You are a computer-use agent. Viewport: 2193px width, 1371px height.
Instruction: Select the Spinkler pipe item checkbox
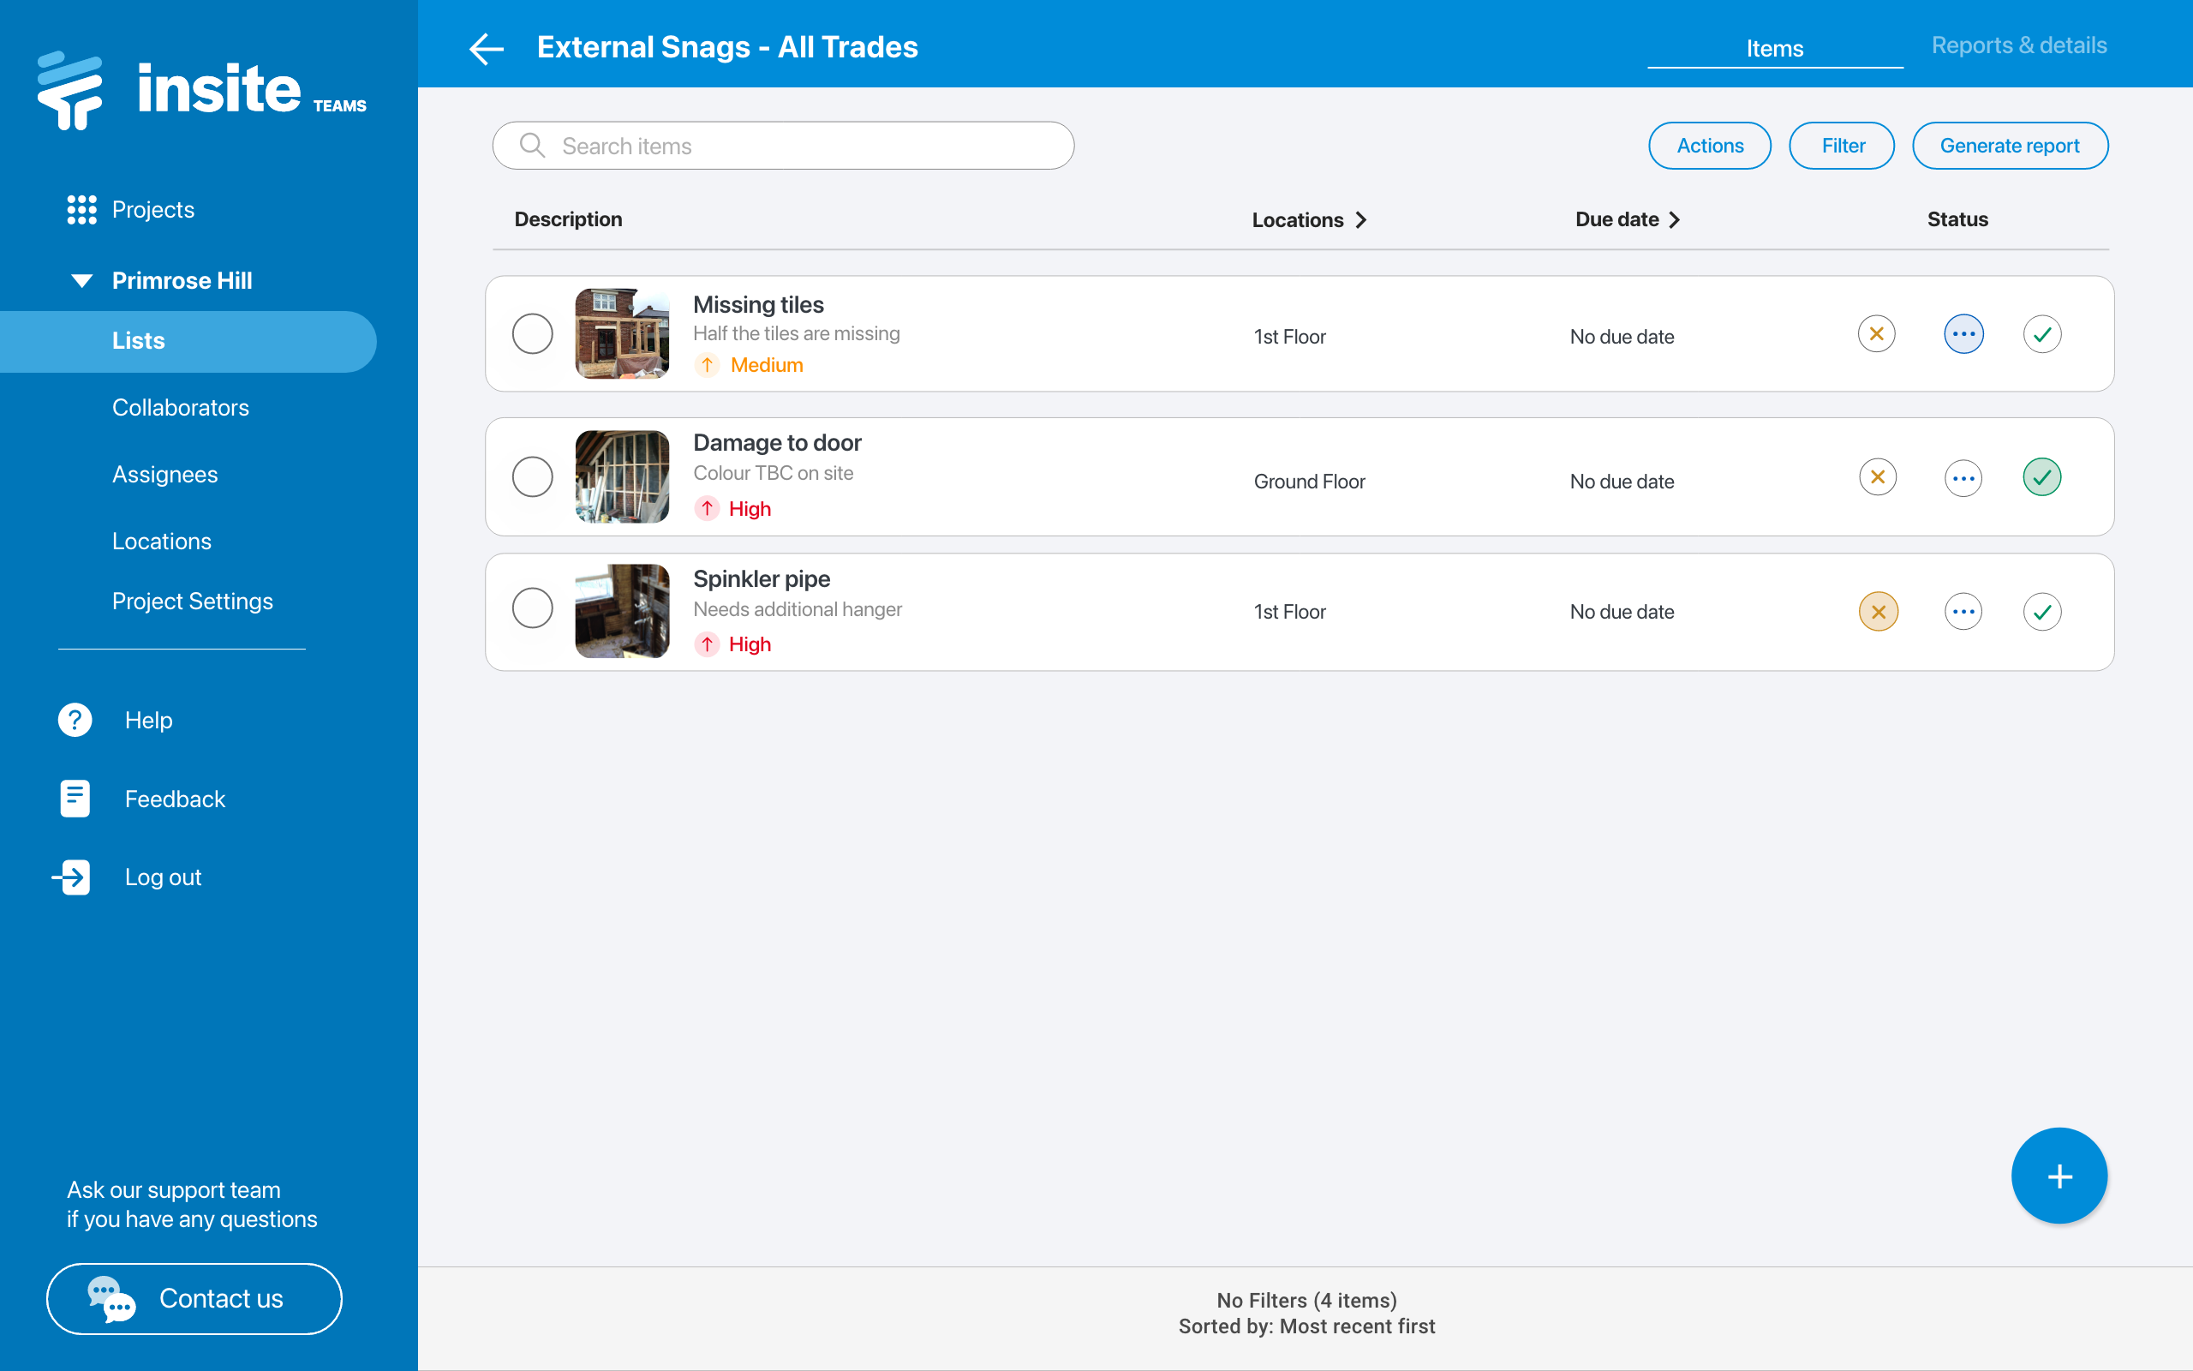[x=532, y=608]
